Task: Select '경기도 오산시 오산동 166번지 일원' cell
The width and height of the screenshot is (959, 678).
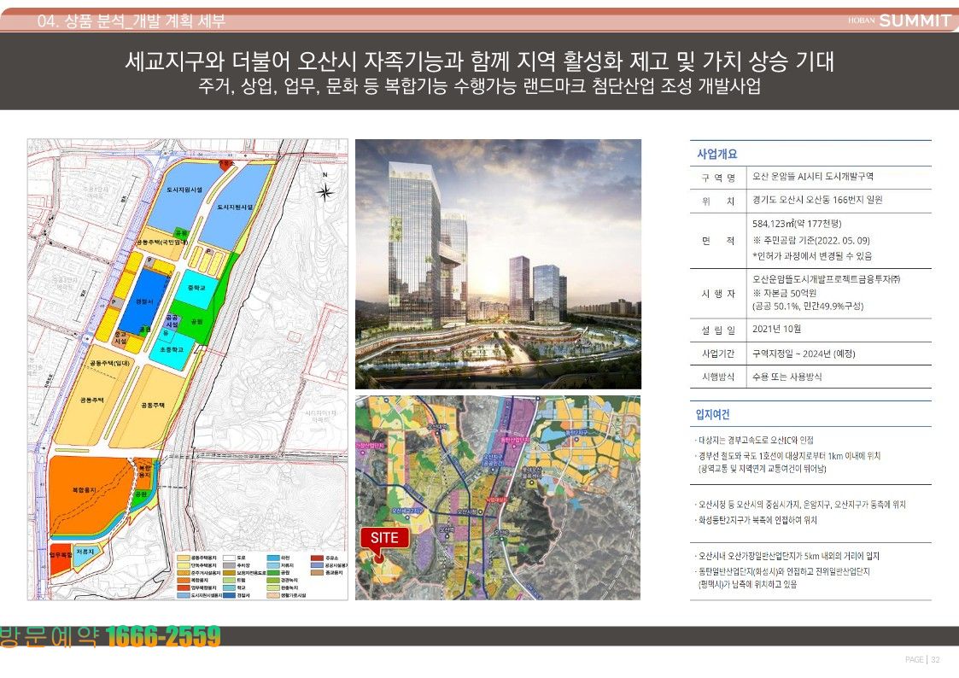Action: pos(817,200)
